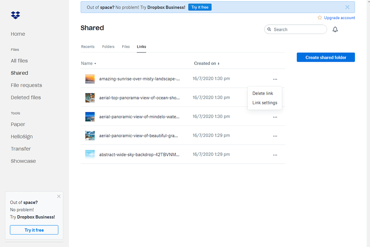Switch to the Folders tab
370x247 pixels.
[x=108, y=47]
